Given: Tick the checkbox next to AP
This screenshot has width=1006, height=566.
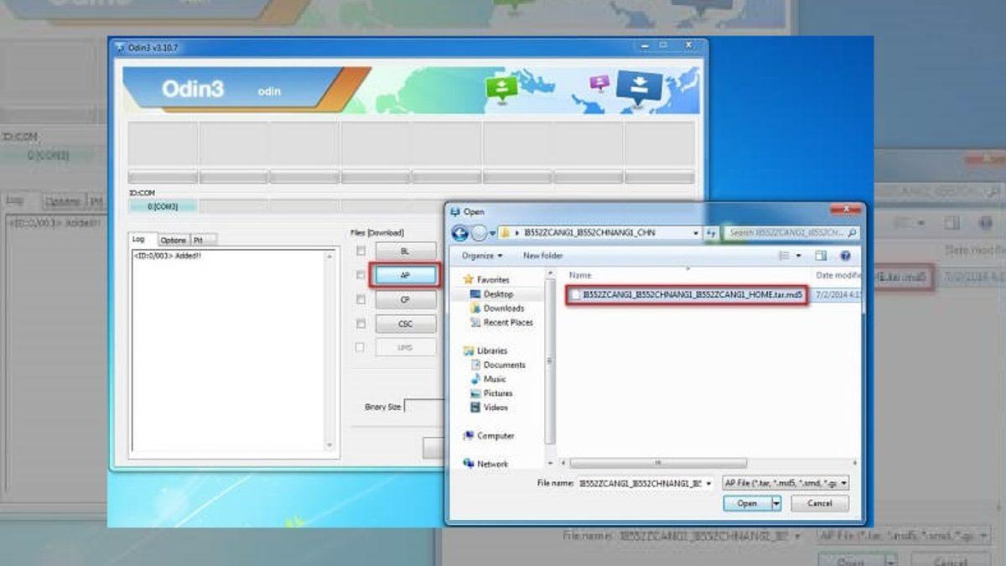Looking at the screenshot, I should [360, 275].
